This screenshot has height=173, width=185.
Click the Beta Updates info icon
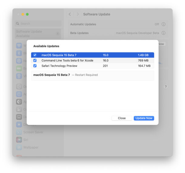(x=163, y=33)
